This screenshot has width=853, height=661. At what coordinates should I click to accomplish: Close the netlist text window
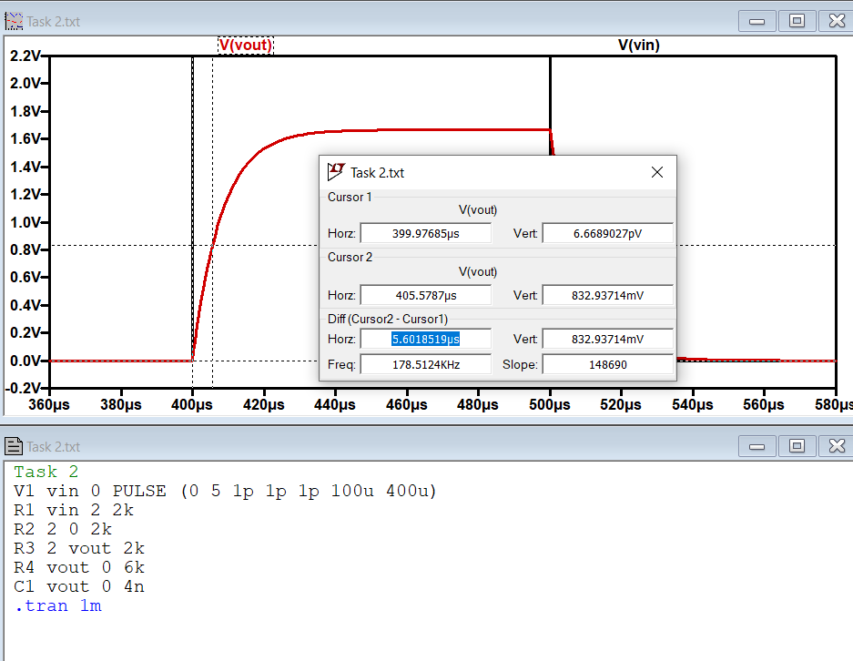pos(837,446)
